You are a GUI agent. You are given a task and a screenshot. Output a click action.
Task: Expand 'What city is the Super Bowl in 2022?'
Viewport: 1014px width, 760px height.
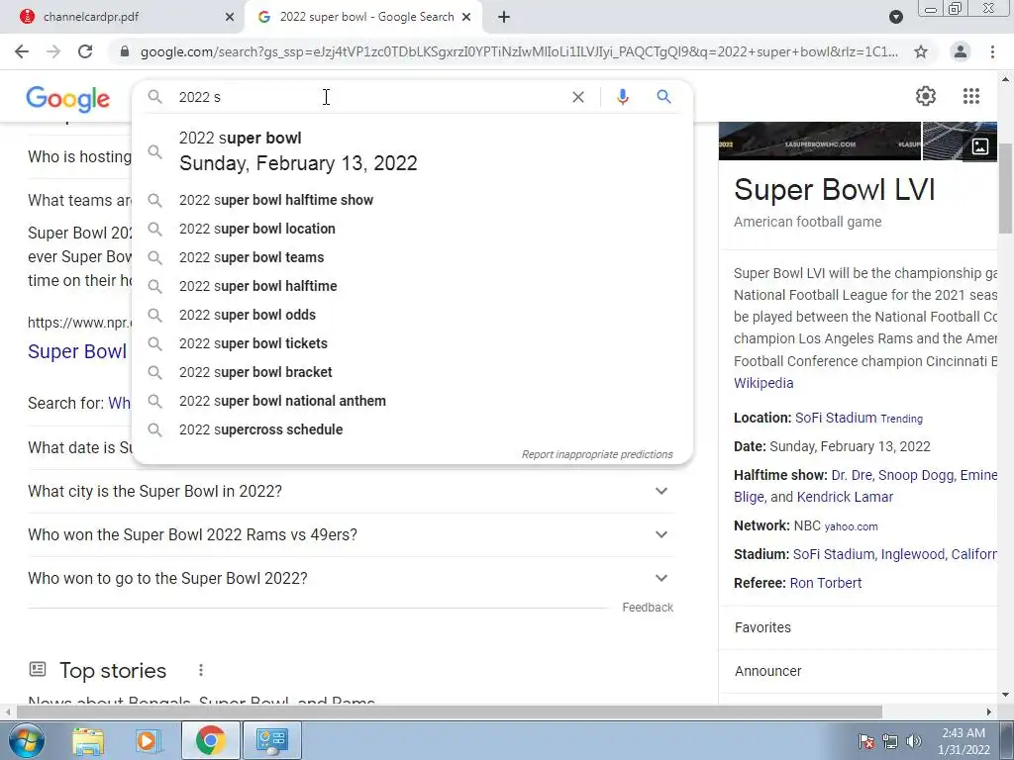351,491
